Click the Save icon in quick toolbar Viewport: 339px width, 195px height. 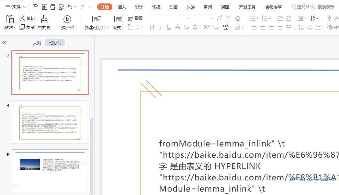click(x=35, y=7)
